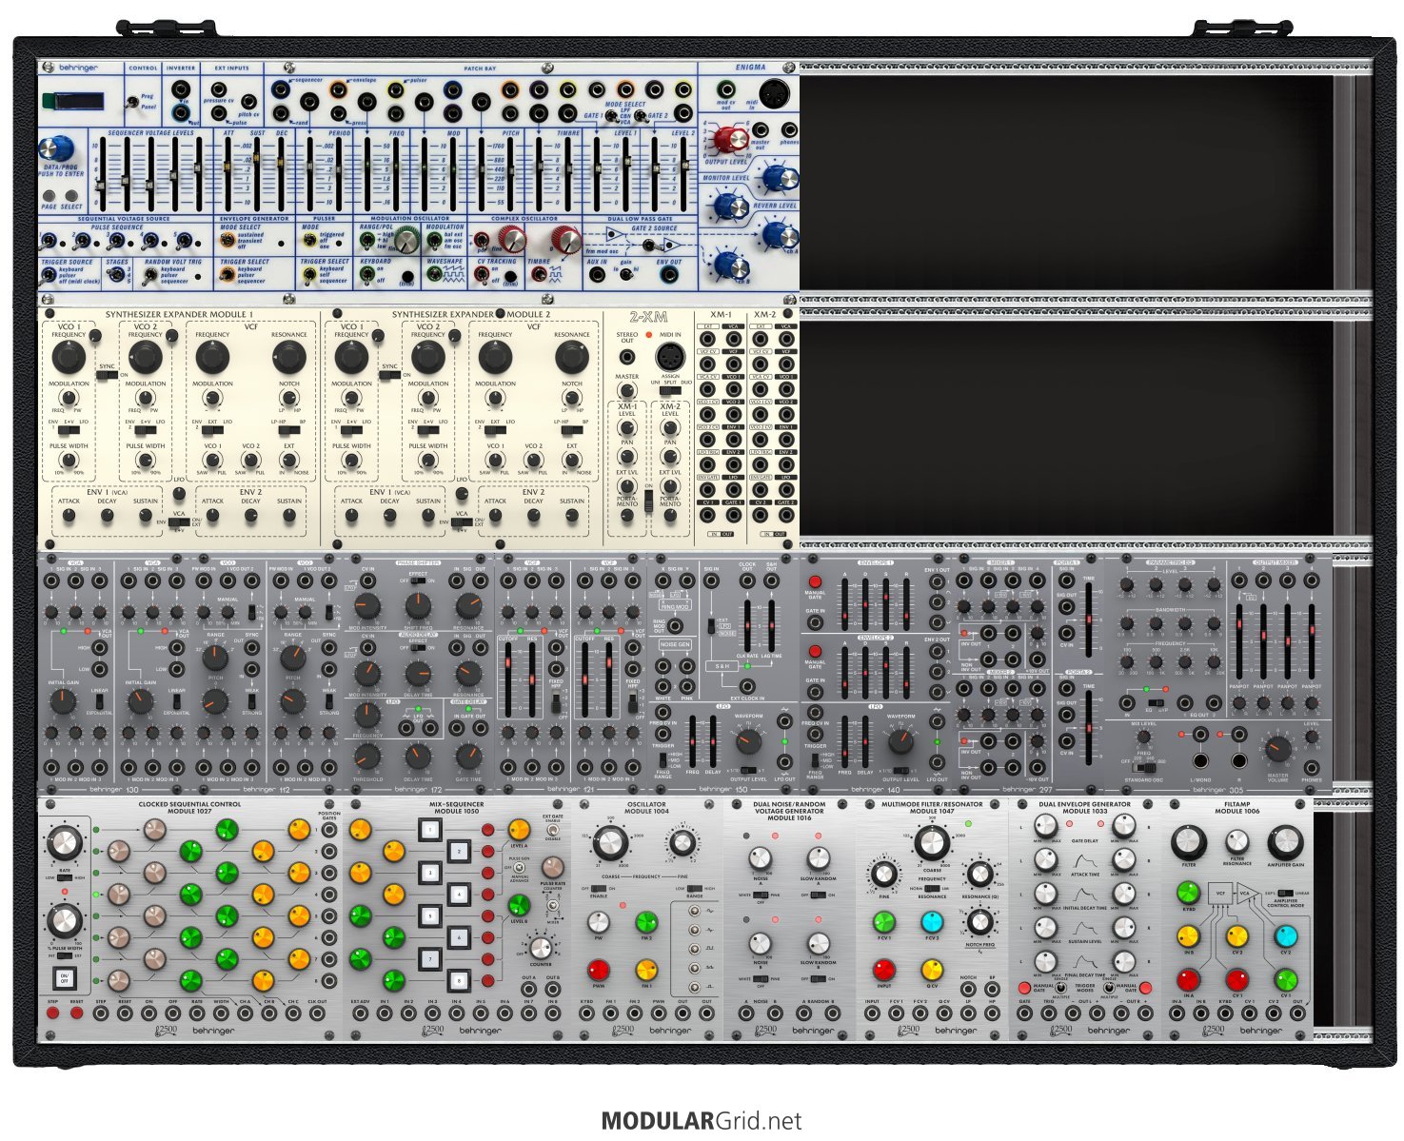
Task: Click the ATT envelope slider
Action: point(229,174)
